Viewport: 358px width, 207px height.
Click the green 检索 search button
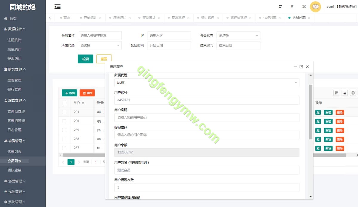[x=85, y=59]
